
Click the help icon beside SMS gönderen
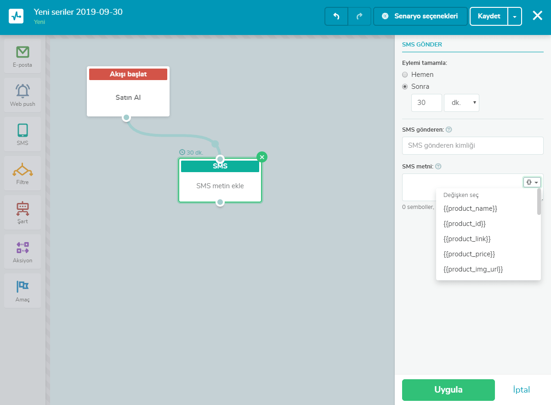pos(449,129)
